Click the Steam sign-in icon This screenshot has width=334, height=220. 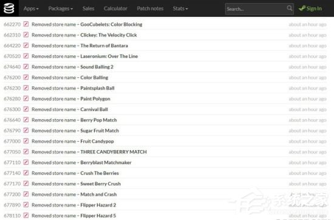click(302, 9)
